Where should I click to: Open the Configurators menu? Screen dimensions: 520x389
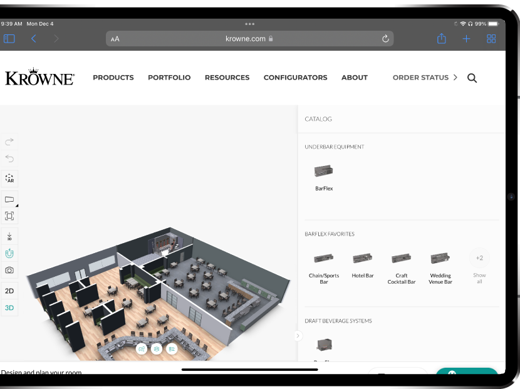pyautogui.click(x=295, y=78)
